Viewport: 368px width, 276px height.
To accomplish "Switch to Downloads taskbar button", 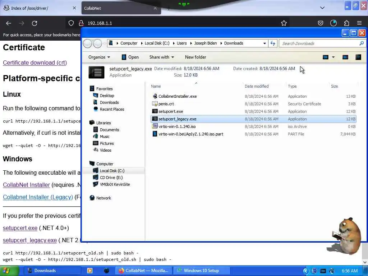I will pos(52,271).
